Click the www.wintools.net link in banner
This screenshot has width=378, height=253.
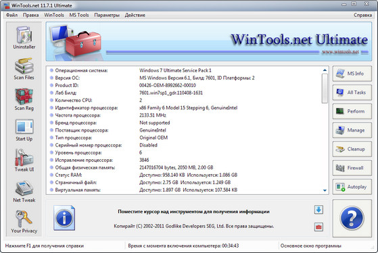(x=340, y=52)
